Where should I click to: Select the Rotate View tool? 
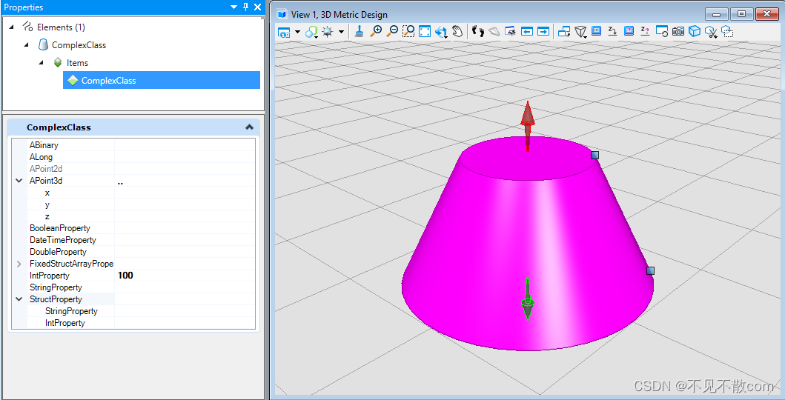pos(441,32)
